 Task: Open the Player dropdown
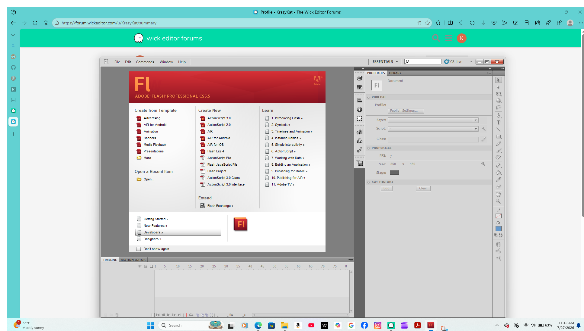433,120
